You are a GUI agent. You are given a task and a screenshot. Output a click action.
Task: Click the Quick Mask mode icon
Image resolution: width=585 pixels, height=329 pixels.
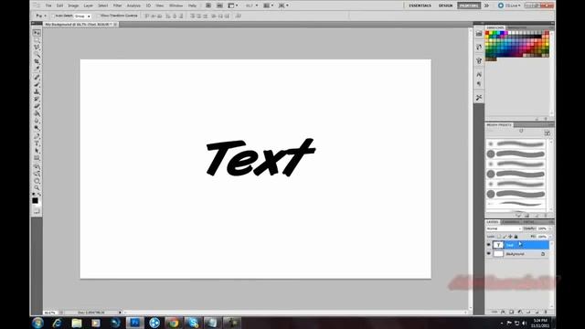point(37,211)
